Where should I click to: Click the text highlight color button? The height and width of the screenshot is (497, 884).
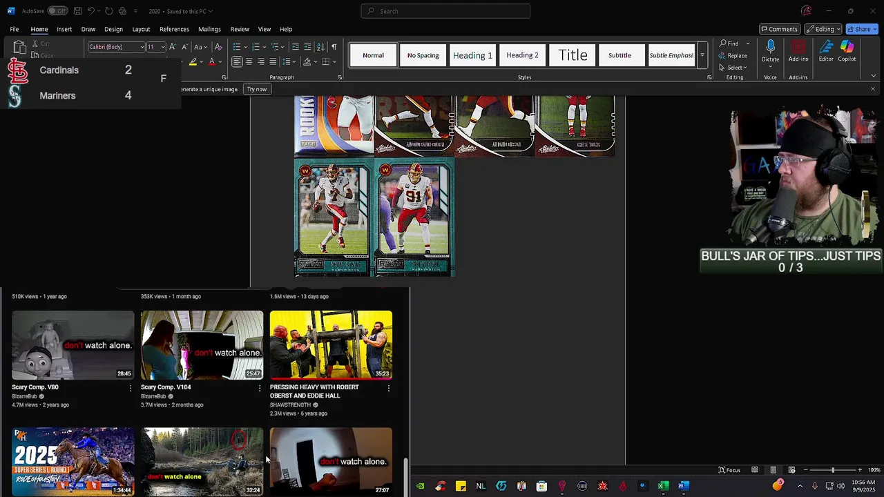pos(193,61)
